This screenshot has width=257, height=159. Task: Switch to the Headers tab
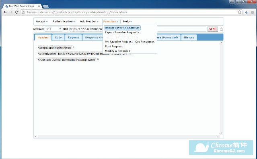(43, 37)
